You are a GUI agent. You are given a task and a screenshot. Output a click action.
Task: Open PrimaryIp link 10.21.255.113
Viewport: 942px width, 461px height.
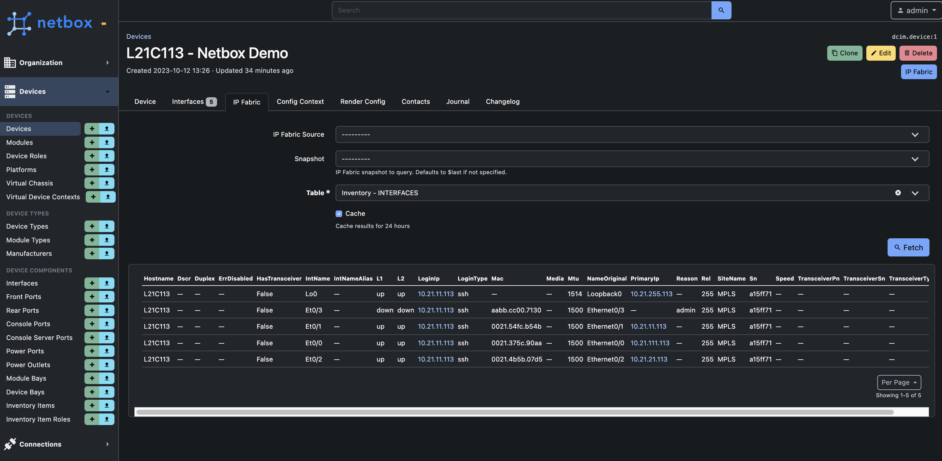coord(651,294)
